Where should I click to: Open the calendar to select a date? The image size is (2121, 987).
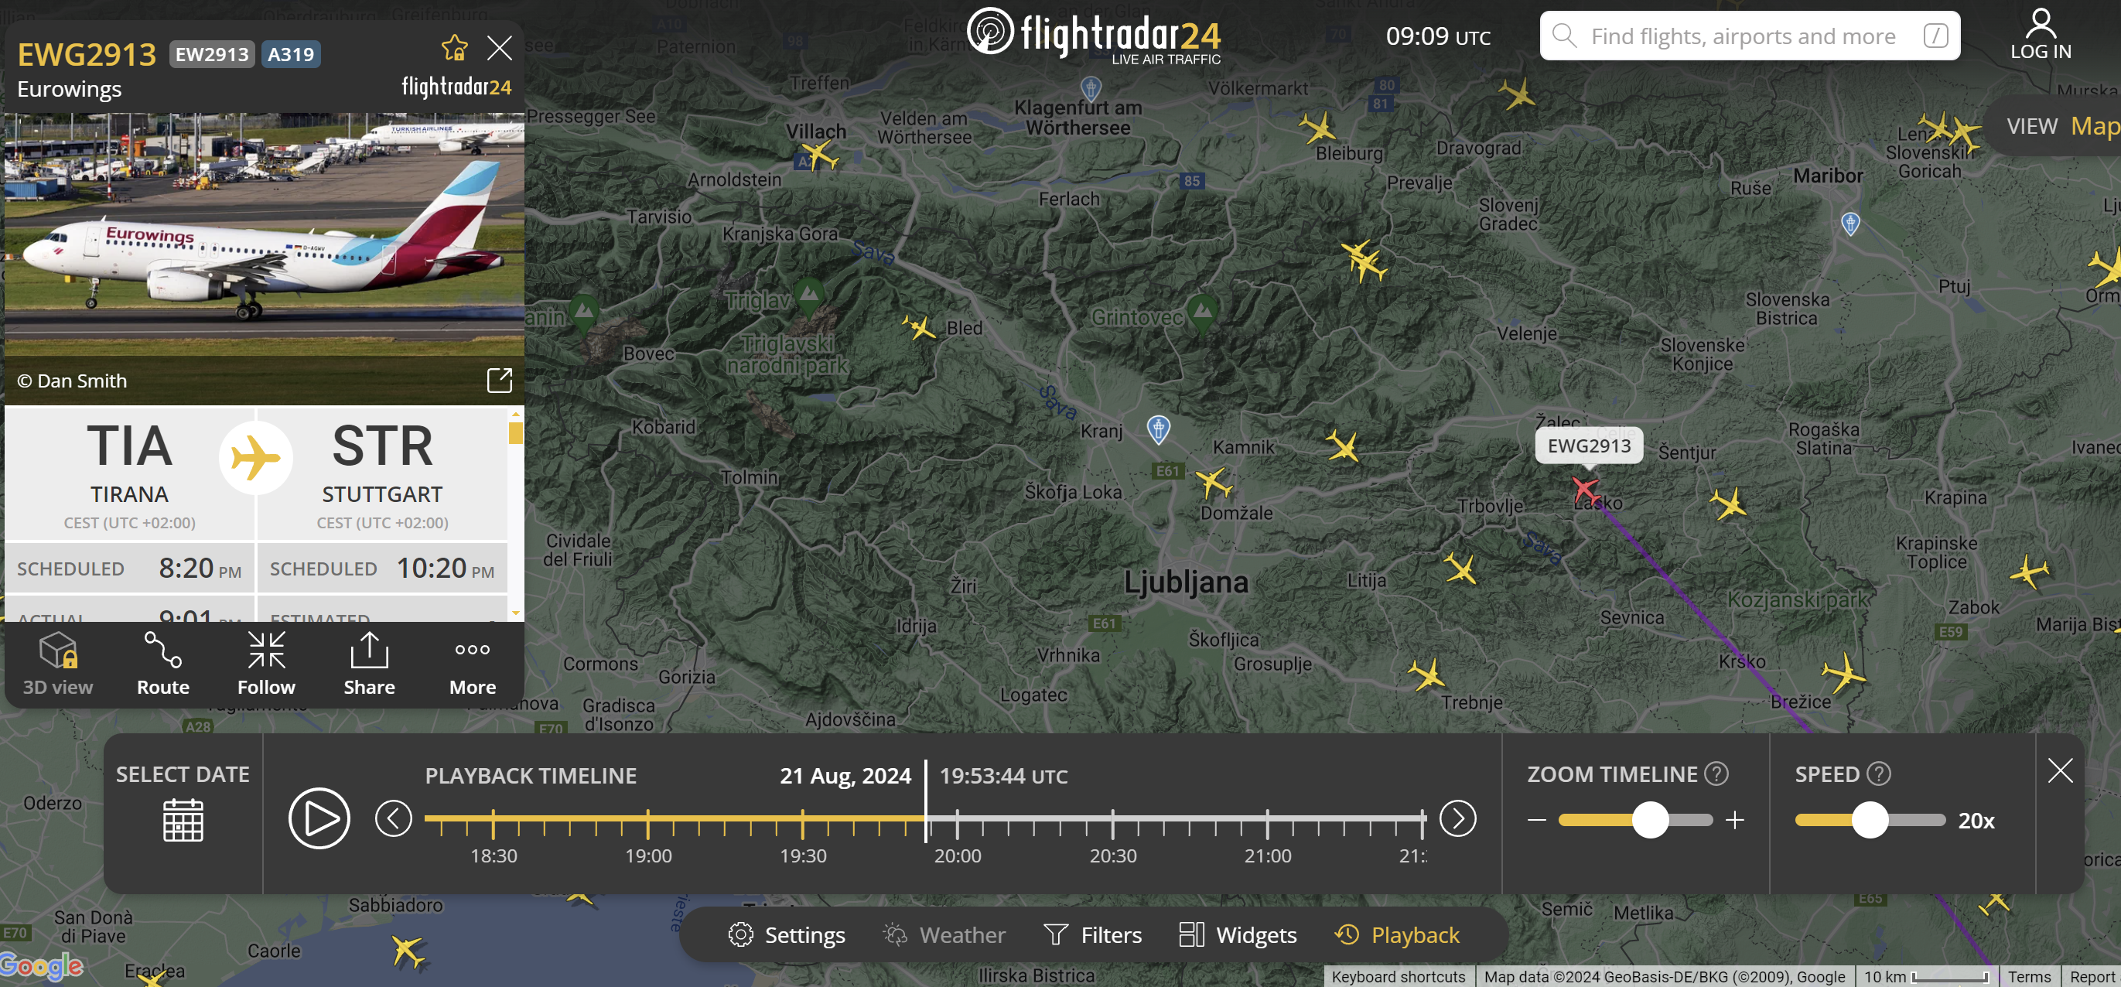coord(183,819)
